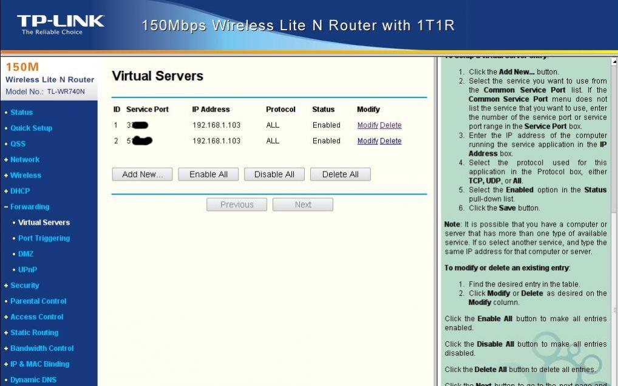Expand the Network menu section

tap(24, 159)
